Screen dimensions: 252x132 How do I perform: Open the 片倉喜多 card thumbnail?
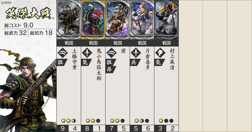pyautogui.click(x=142, y=19)
